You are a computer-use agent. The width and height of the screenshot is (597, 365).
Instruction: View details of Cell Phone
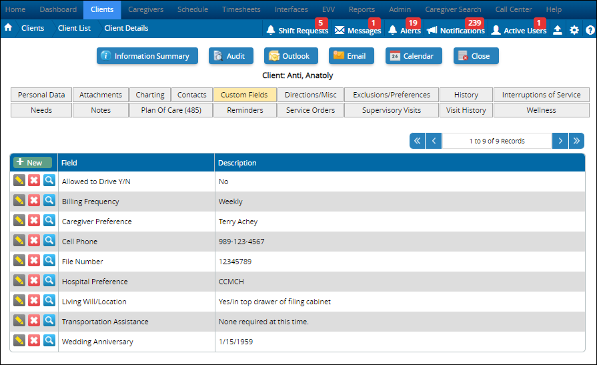pyautogui.click(x=49, y=240)
